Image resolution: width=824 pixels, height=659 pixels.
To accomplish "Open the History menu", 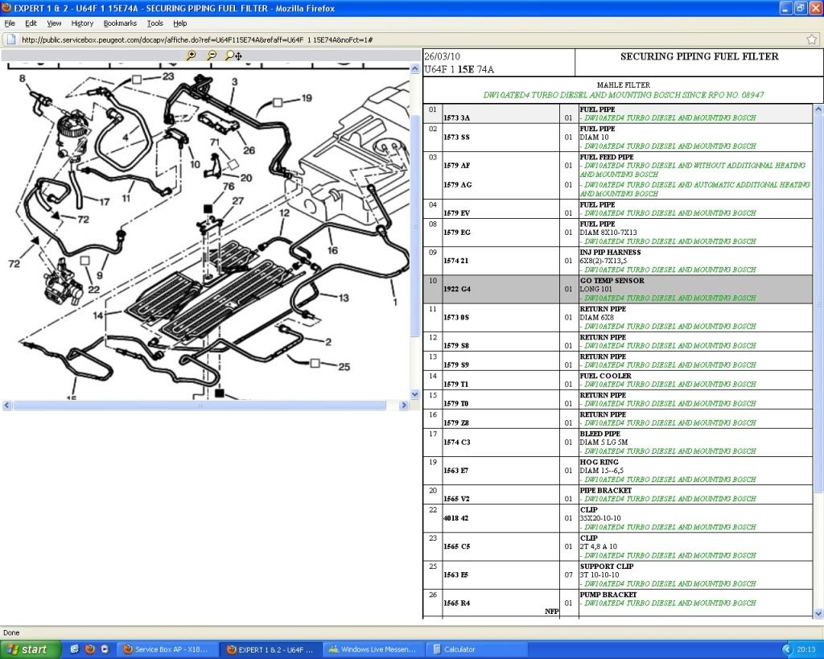I will [82, 23].
